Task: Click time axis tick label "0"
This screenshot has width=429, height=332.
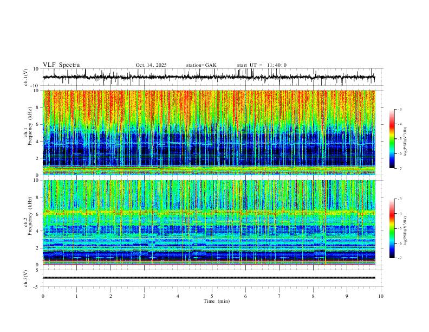Action: click(x=43, y=296)
